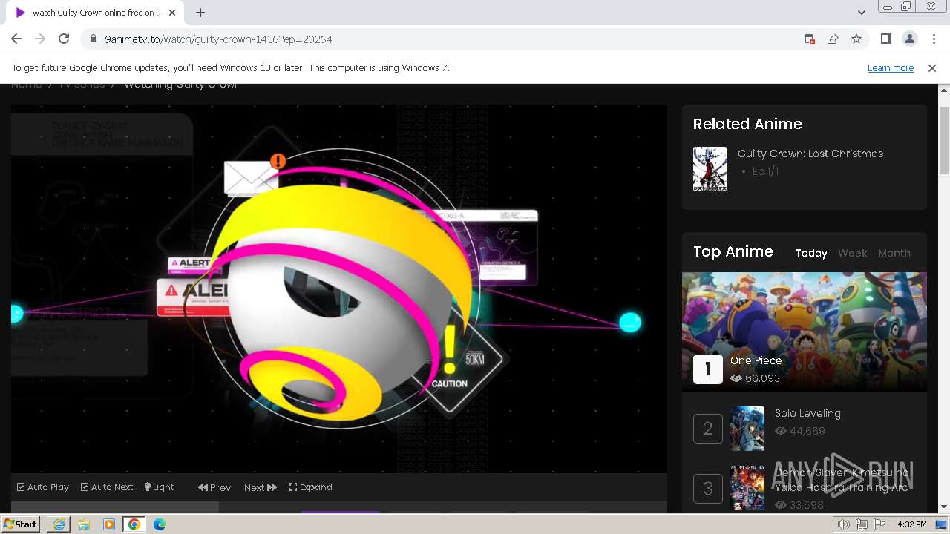Open Windows Explorer folder from taskbar
The image size is (950, 534).
click(84, 524)
